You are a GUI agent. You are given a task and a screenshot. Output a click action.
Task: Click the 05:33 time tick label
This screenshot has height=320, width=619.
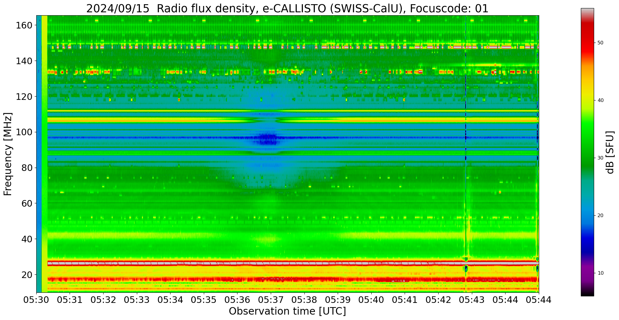[137, 300]
